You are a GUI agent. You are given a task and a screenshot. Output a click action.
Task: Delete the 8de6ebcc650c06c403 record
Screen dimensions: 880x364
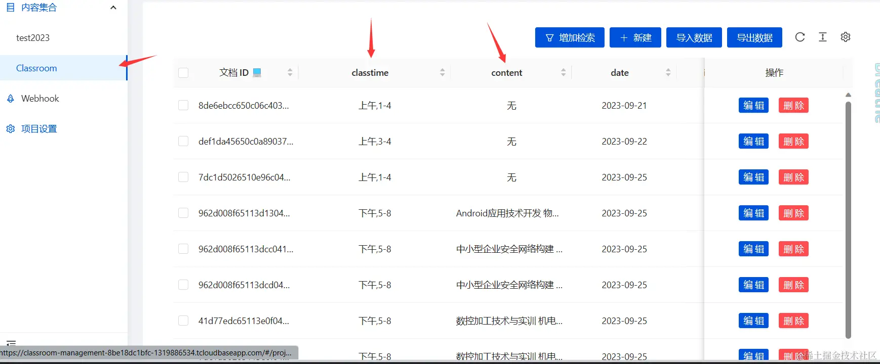pos(793,105)
